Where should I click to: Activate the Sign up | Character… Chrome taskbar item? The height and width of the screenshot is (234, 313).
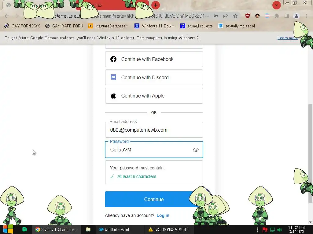(57, 229)
